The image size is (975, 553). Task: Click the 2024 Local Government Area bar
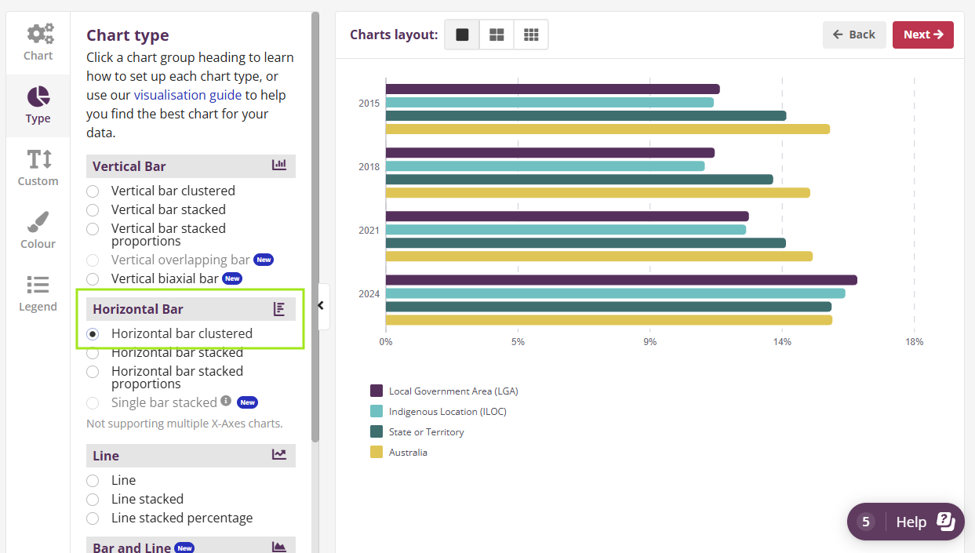(621, 280)
